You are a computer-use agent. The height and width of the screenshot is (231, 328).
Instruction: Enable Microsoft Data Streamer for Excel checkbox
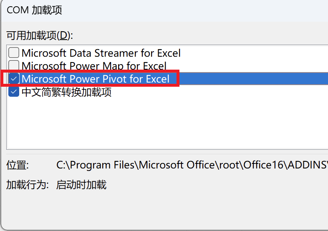14,53
